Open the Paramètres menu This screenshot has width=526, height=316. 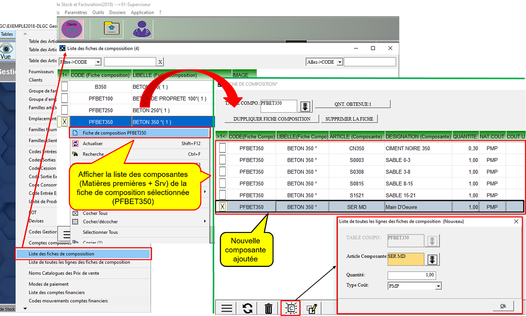coord(76,12)
